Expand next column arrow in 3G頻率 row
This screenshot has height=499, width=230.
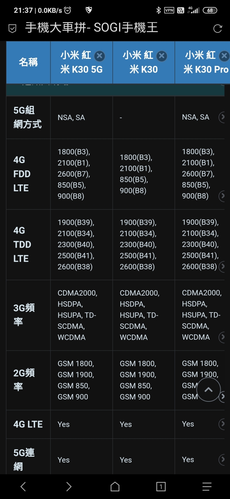tap(222, 337)
